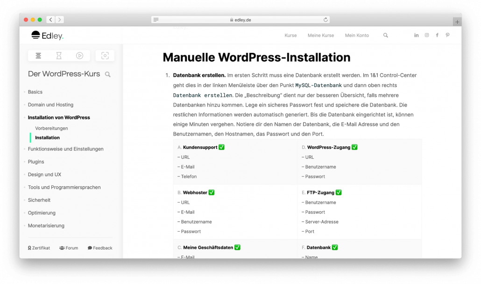Open the video lessons play icon
The width and height of the screenshot is (481, 284).
point(79,55)
